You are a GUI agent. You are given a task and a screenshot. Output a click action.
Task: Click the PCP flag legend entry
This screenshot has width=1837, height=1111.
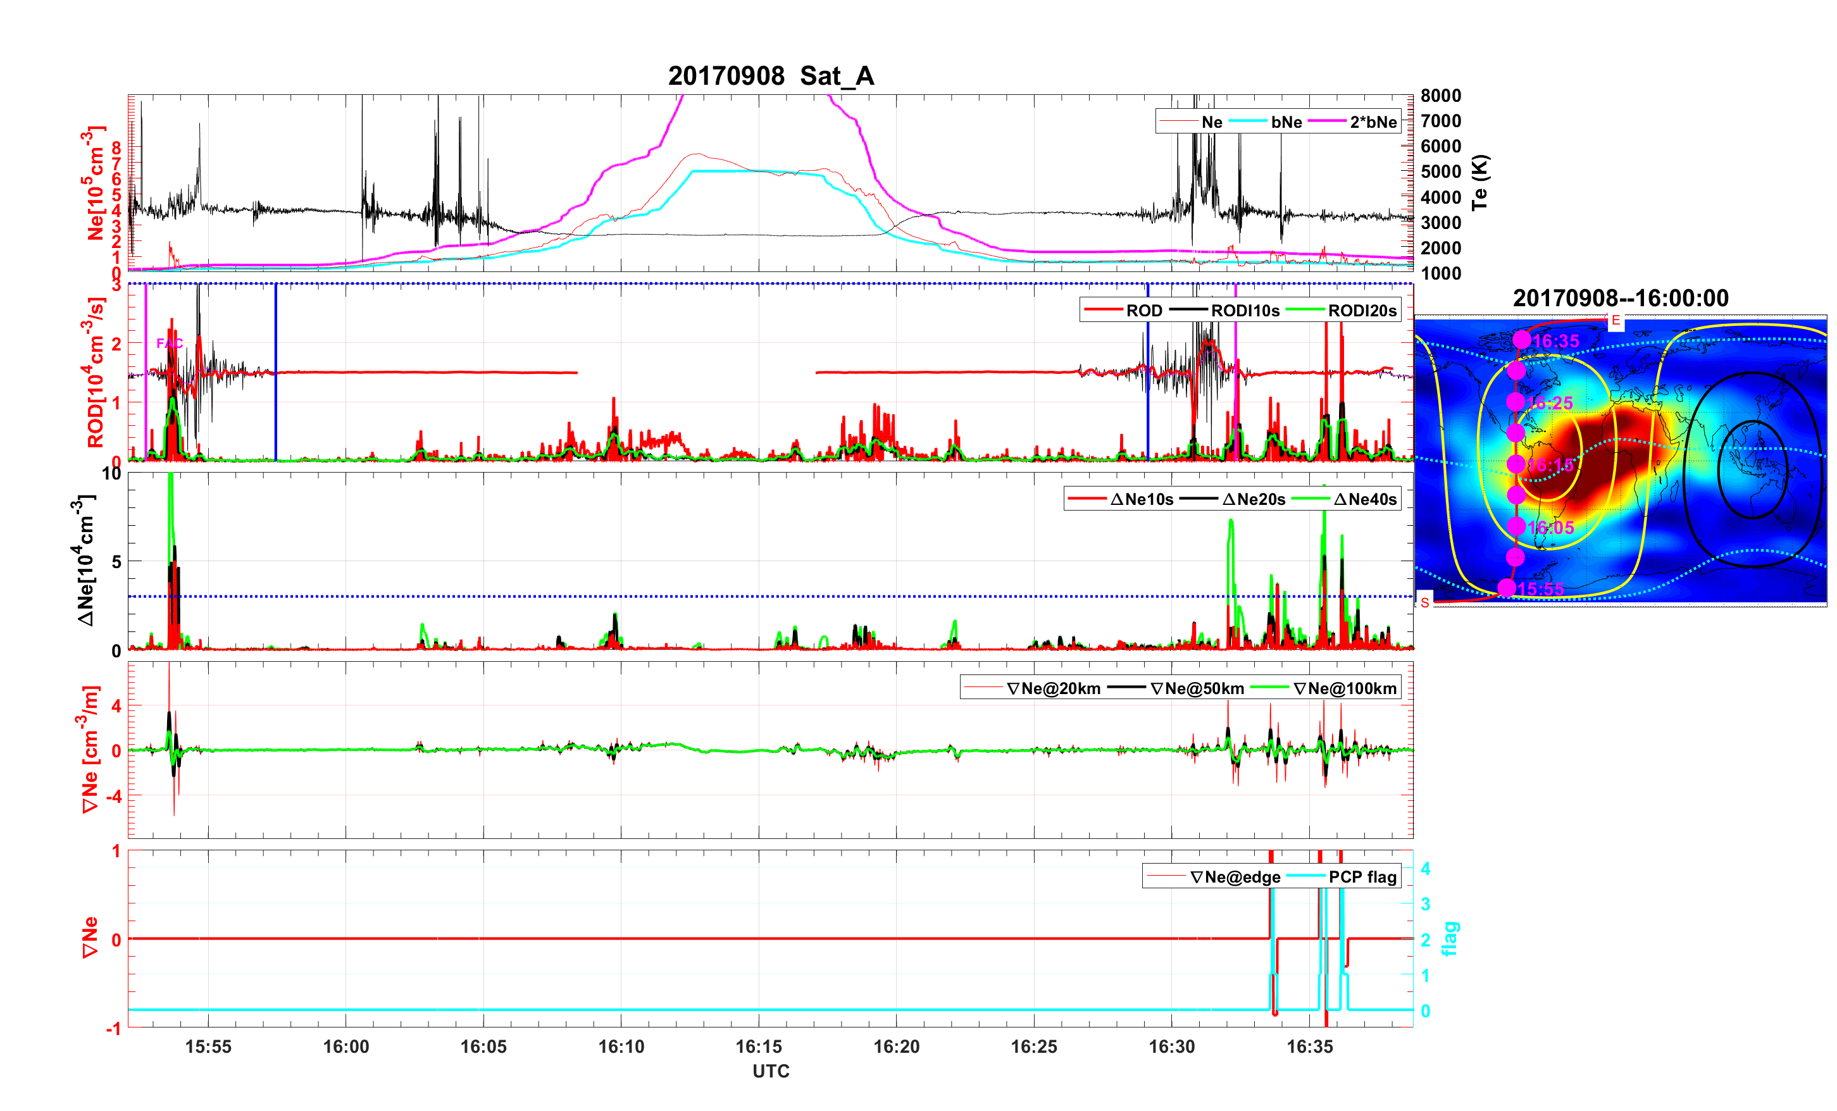(1362, 877)
